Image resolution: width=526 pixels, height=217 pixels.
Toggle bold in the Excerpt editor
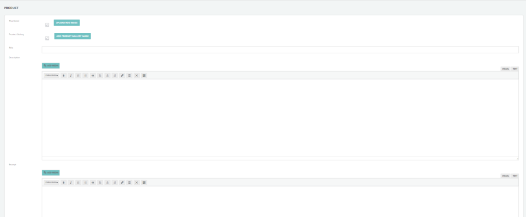click(64, 182)
